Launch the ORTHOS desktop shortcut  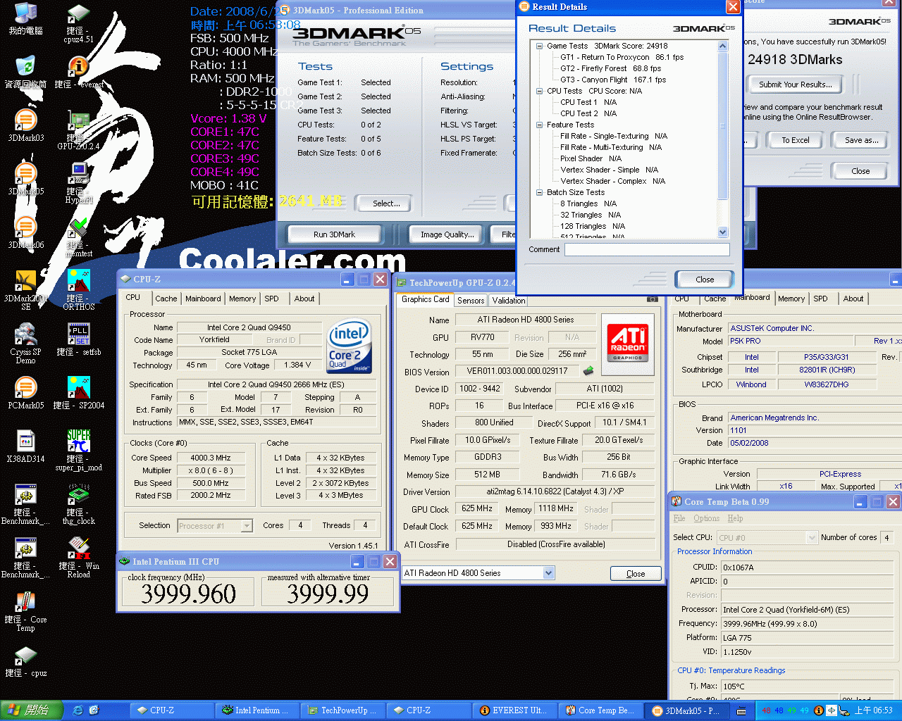click(78, 289)
